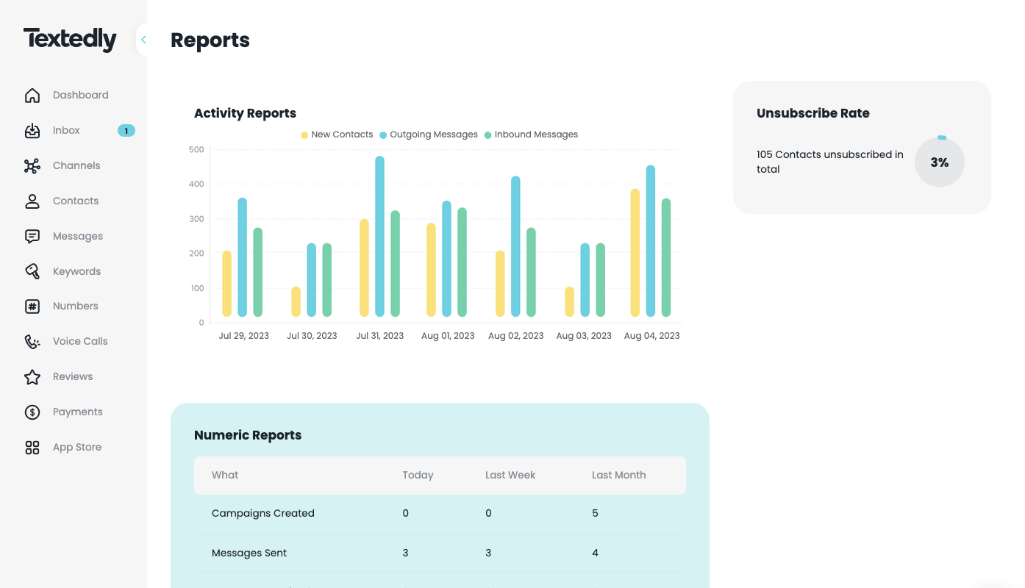Click the Channels network icon

pyautogui.click(x=32, y=166)
